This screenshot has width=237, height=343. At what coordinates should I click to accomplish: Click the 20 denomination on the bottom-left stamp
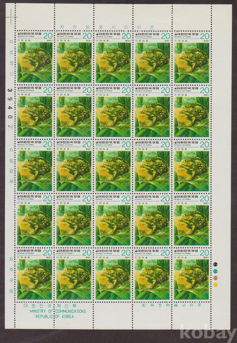tap(48, 253)
